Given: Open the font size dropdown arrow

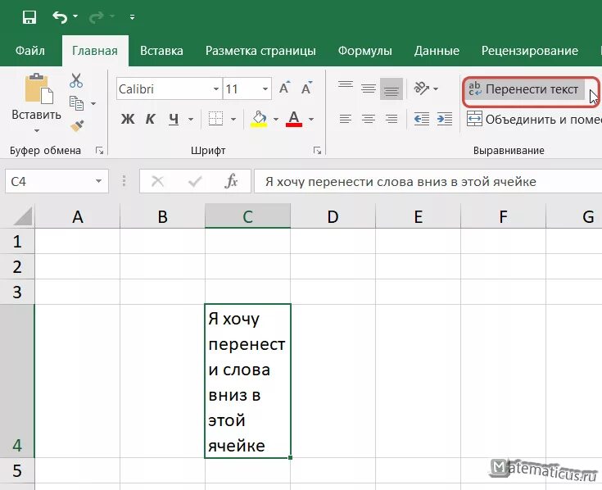Looking at the screenshot, I should click(x=265, y=89).
